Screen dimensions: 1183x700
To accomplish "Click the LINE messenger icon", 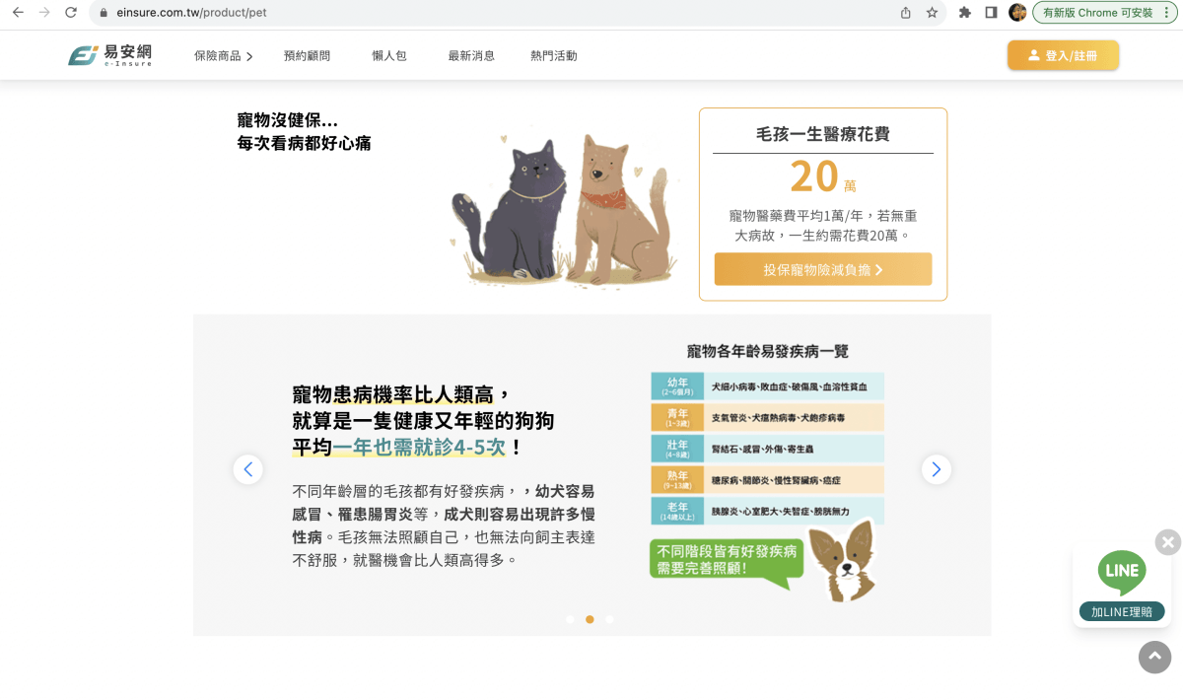I will 1123,573.
